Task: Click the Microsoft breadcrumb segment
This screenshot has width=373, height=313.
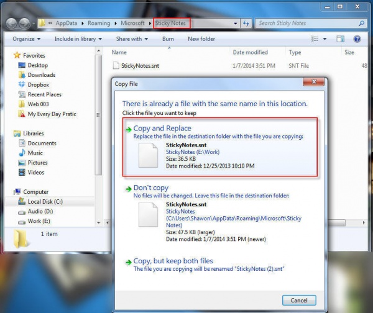Action: [x=132, y=23]
